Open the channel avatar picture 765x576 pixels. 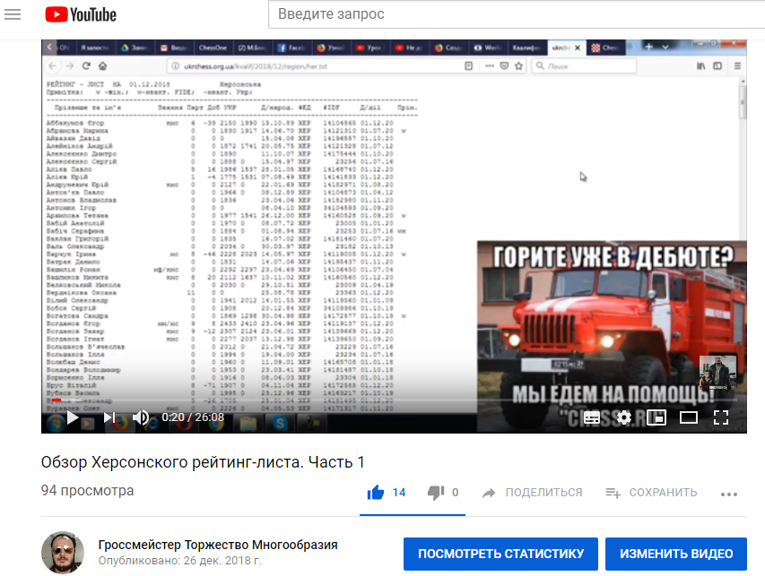tap(62, 553)
